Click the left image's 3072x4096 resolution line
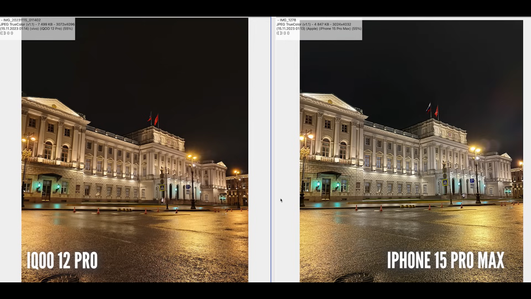 coord(37,25)
